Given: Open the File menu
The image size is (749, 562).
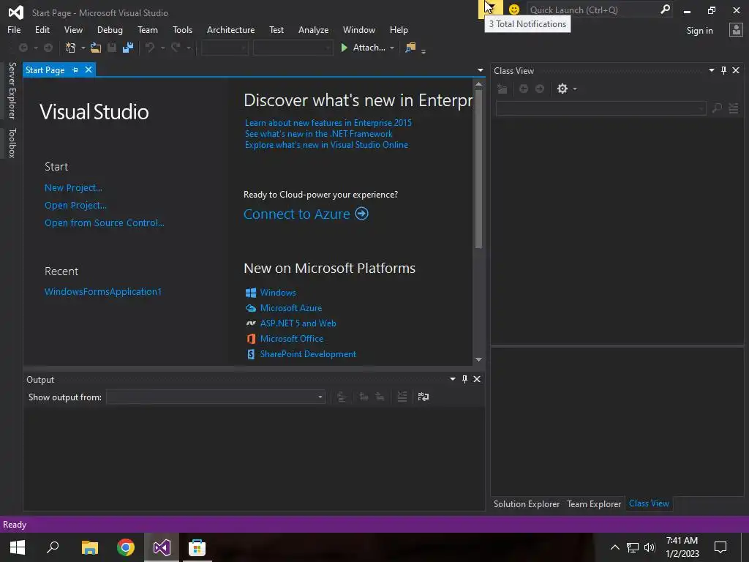Looking at the screenshot, I should (x=14, y=29).
